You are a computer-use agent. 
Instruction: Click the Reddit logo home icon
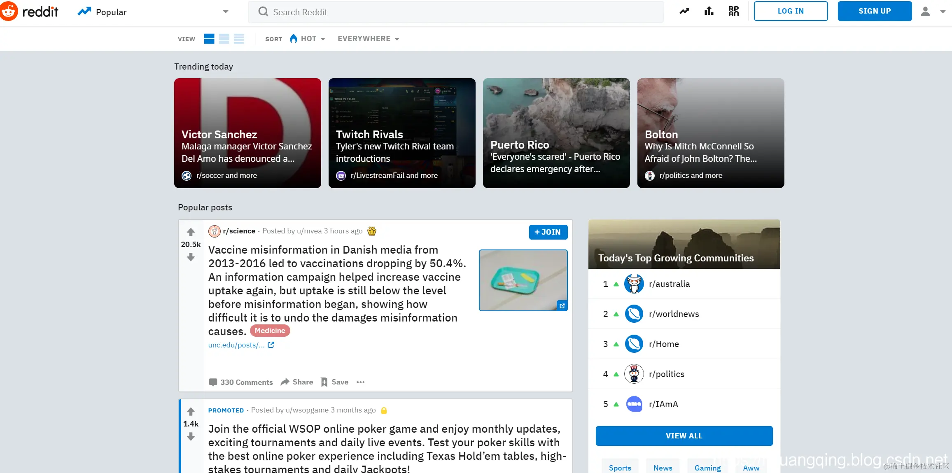[9, 11]
